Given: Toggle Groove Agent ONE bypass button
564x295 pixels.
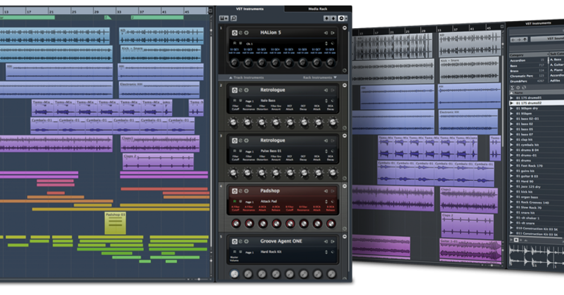Looking at the screenshot, I should 235,241.
